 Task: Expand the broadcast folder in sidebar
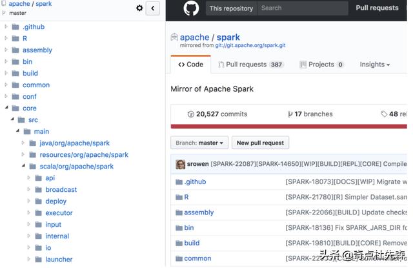30,189
